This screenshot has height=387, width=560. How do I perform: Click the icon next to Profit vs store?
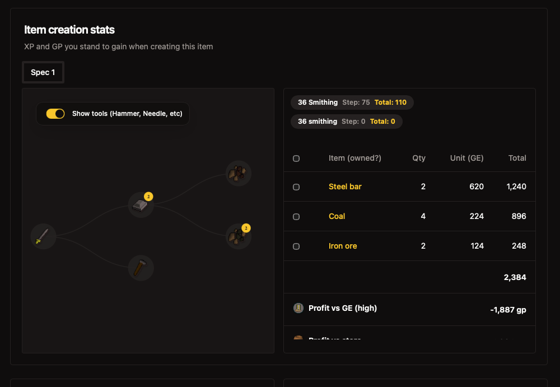[x=298, y=339]
